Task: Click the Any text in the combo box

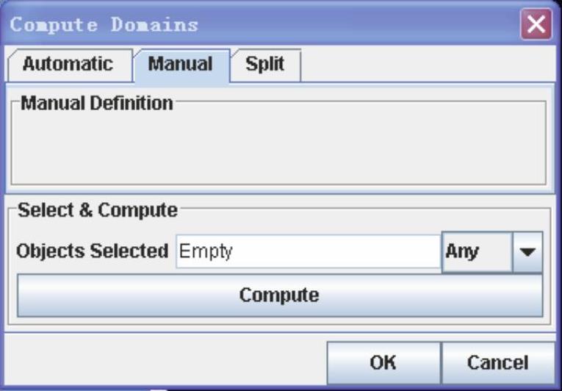Action: (x=462, y=252)
